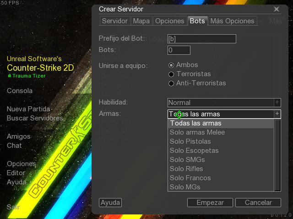
Task: Open the Mapa tab
Action: coord(141,21)
